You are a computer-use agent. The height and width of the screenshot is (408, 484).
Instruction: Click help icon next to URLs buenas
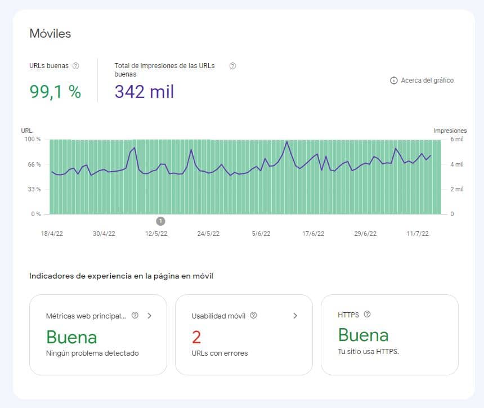tap(75, 66)
